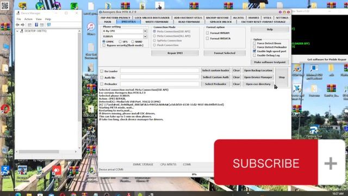Enable Bypass security flash mode

click(x=104, y=45)
